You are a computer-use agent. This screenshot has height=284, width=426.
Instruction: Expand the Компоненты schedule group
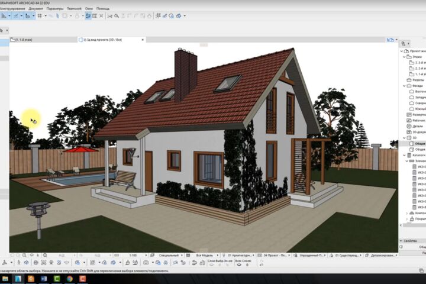point(407,213)
